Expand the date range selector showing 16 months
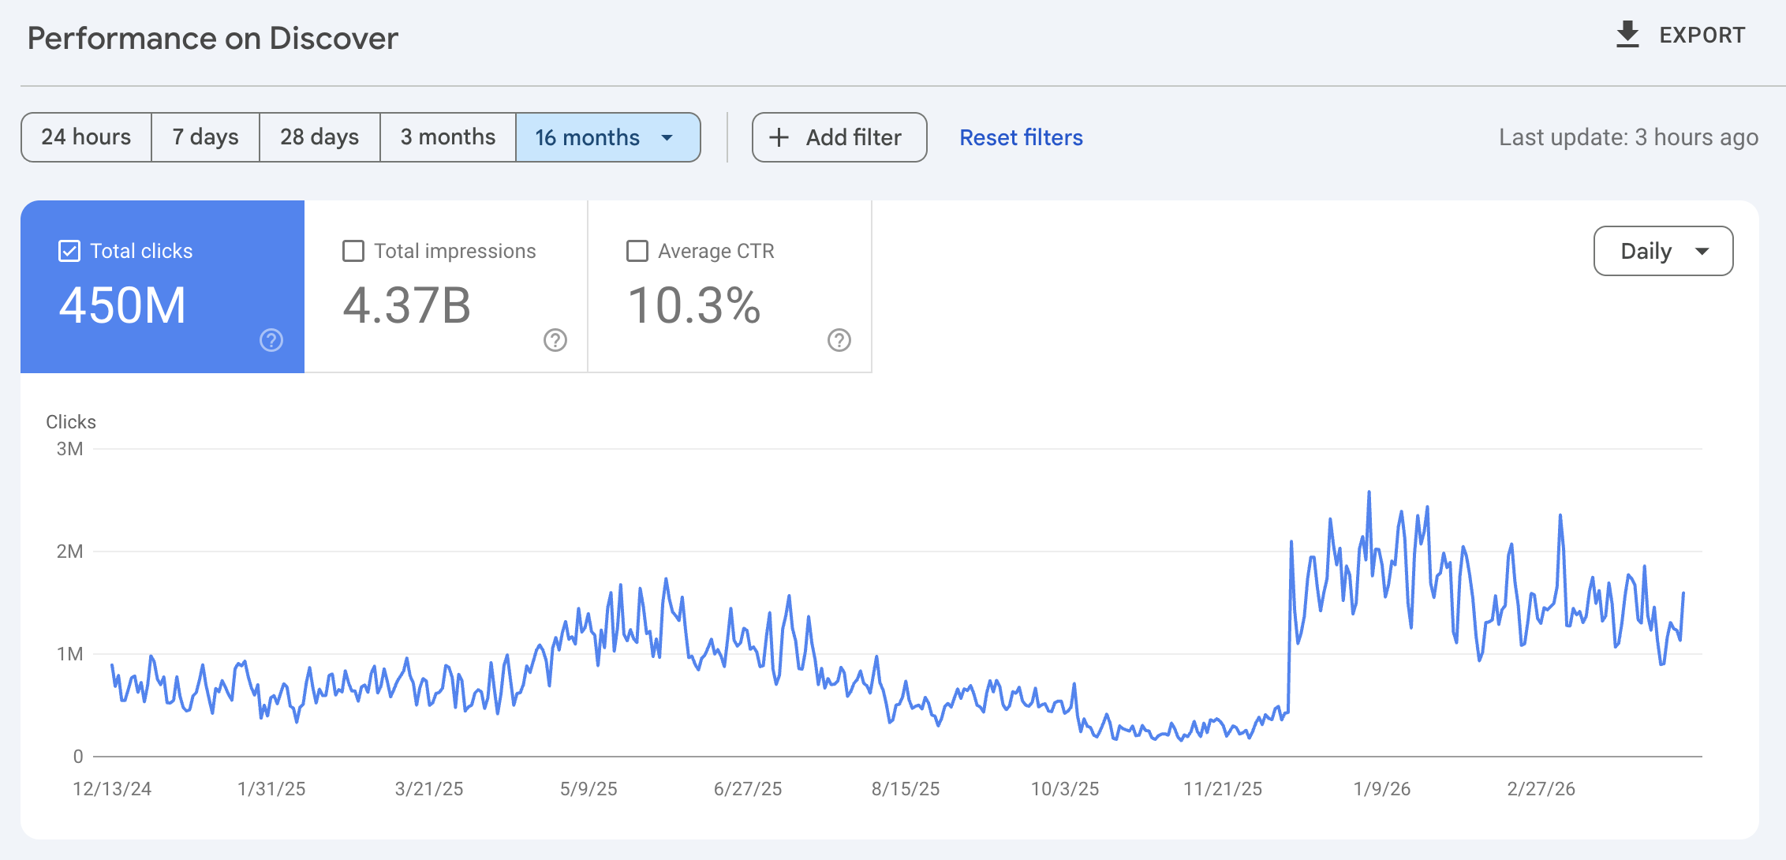The width and height of the screenshot is (1786, 860). pyautogui.click(x=607, y=137)
